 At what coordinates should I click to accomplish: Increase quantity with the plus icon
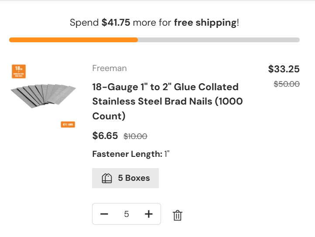(149, 214)
